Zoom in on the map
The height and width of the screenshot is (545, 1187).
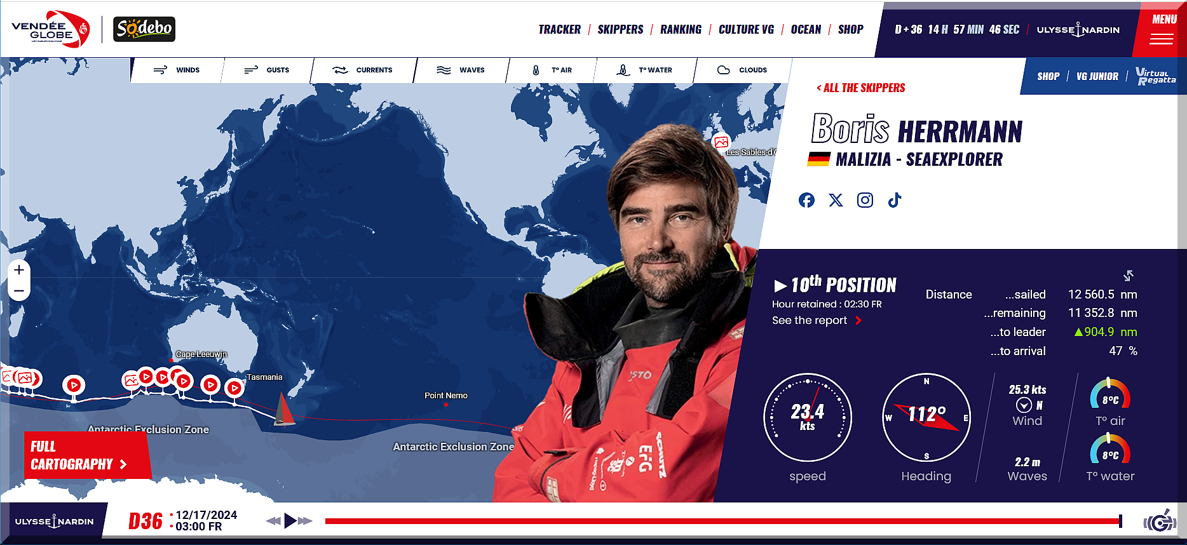[19, 269]
